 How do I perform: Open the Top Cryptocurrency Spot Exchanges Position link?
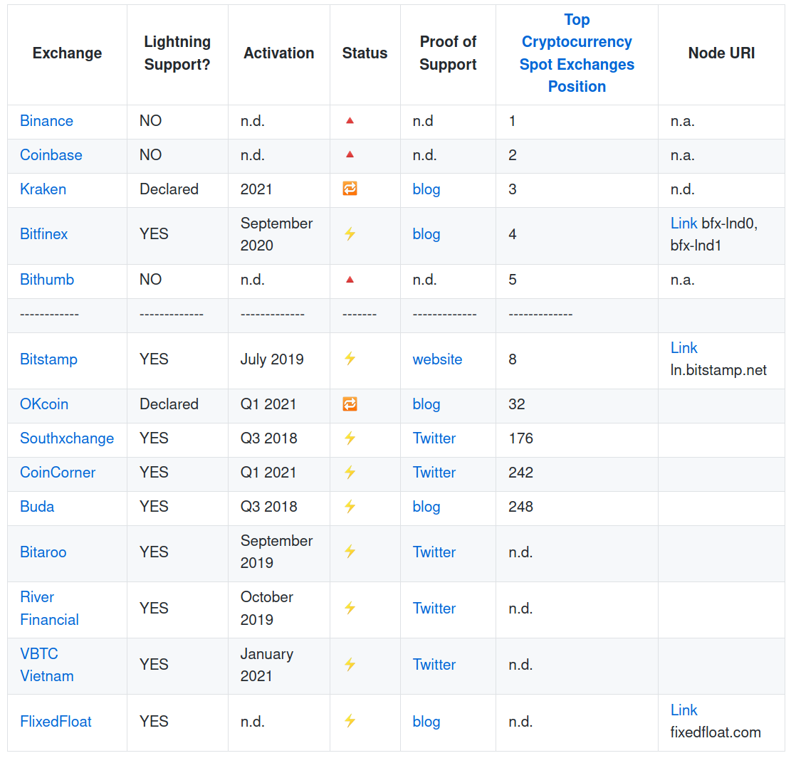[577, 53]
